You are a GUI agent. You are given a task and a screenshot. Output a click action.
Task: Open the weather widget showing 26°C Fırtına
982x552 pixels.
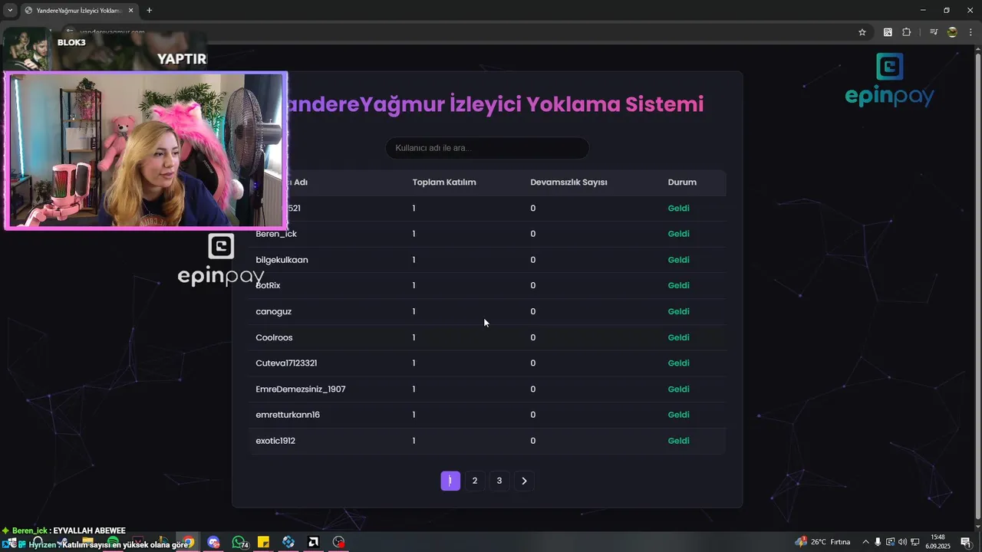pos(822,542)
